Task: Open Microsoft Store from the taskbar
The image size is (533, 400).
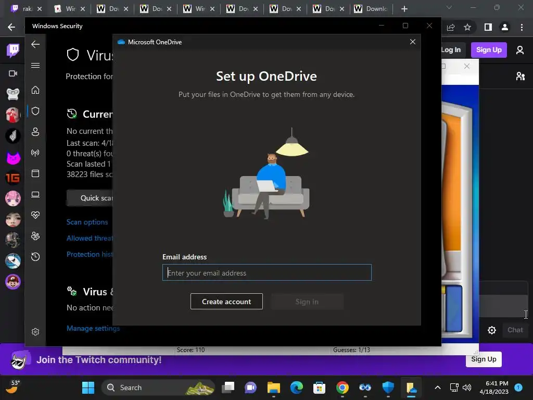Action: (319, 387)
